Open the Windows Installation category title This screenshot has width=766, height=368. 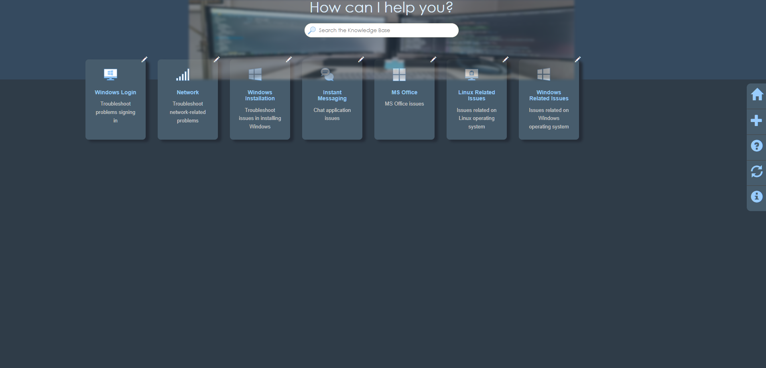[x=260, y=96]
